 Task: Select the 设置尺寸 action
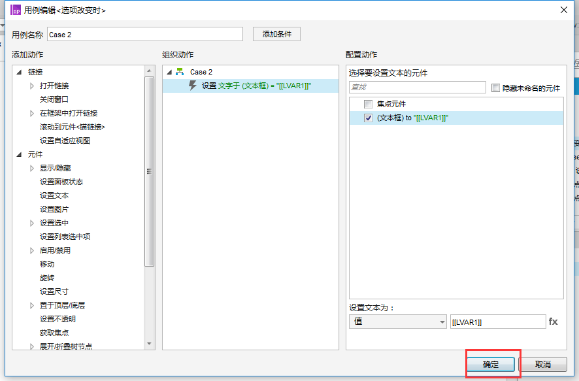coord(54,291)
